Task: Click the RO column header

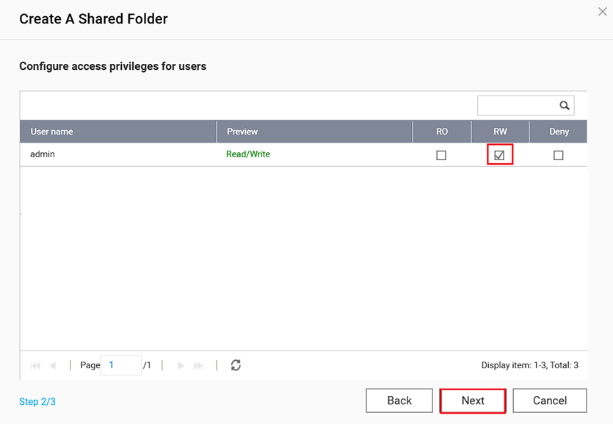Action: tap(441, 132)
